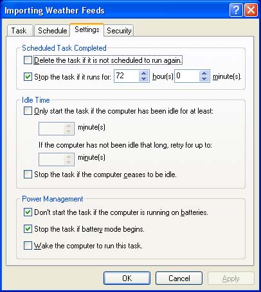Screen dimensions: 261x292
Task: Enable Wake the computer to run this task
Action: click(x=28, y=246)
